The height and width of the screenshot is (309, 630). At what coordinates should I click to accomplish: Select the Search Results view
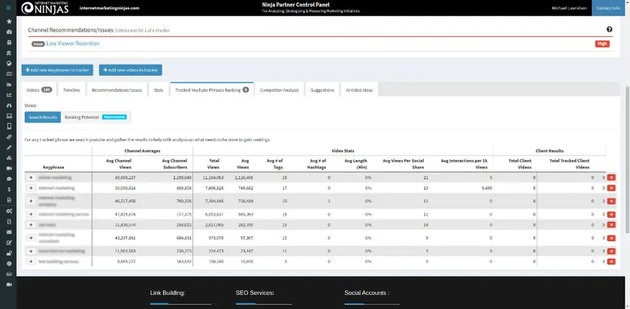[x=42, y=117]
